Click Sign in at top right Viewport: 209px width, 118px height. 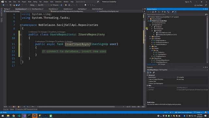(188, 2)
